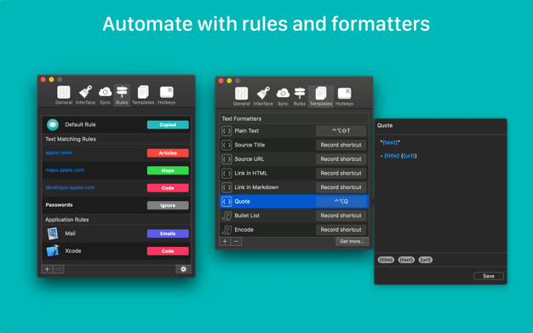Select the Source URL formatter
This screenshot has width=533, height=333.
[x=294, y=159]
